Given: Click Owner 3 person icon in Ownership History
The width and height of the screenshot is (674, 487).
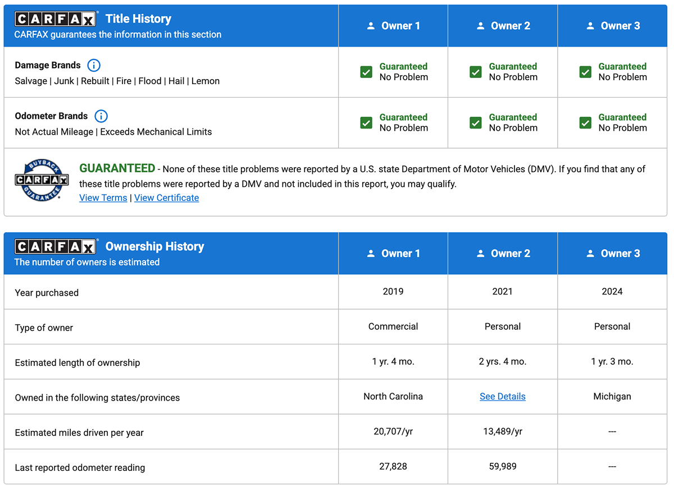Looking at the screenshot, I should (590, 254).
